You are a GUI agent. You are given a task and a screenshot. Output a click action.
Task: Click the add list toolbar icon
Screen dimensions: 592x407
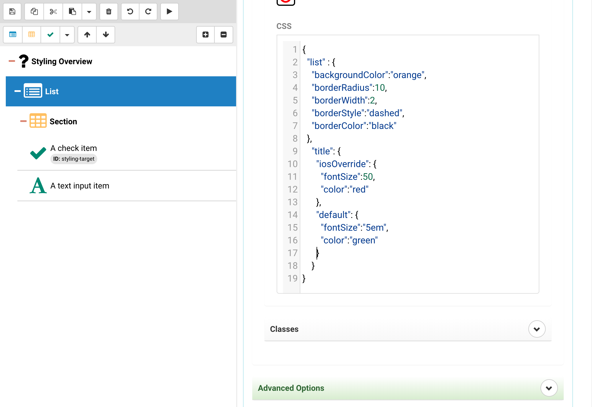click(x=13, y=35)
